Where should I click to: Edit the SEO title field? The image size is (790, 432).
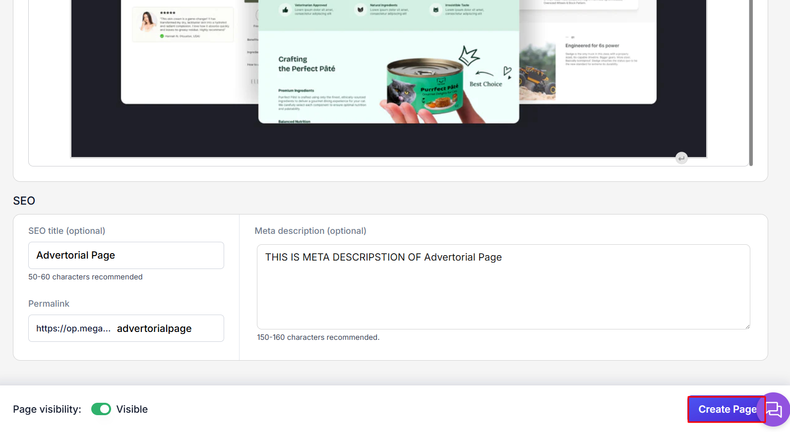pyautogui.click(x=126, y=255)
